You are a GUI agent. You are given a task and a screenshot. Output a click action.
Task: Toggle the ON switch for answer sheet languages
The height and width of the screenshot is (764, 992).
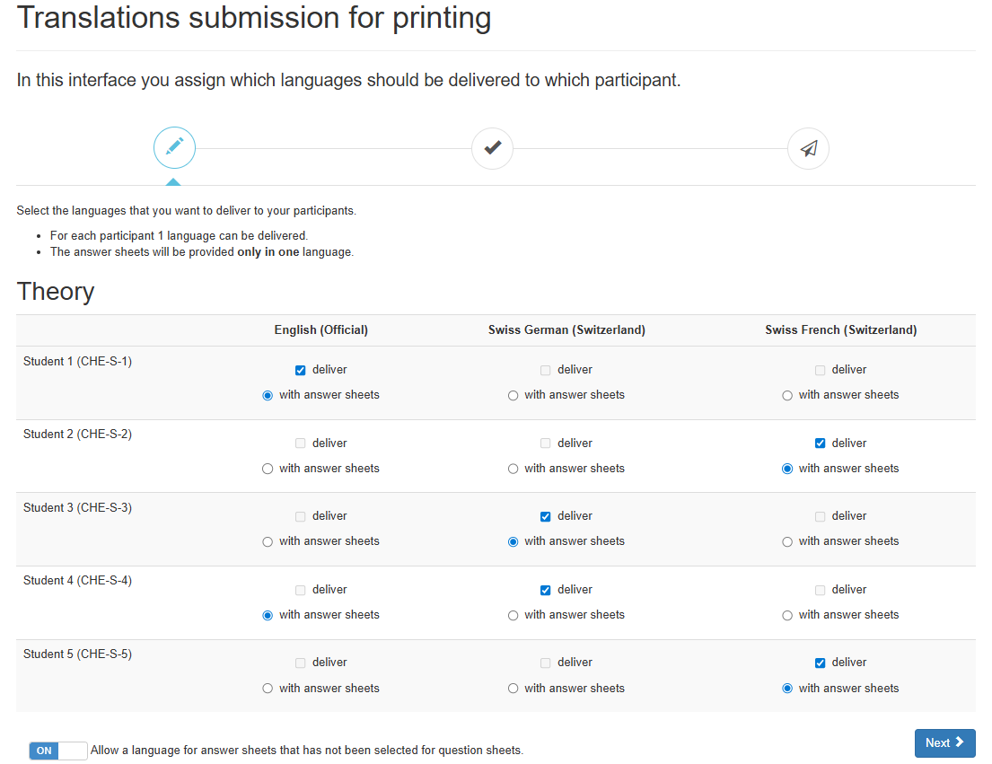(x=57, y=751)
